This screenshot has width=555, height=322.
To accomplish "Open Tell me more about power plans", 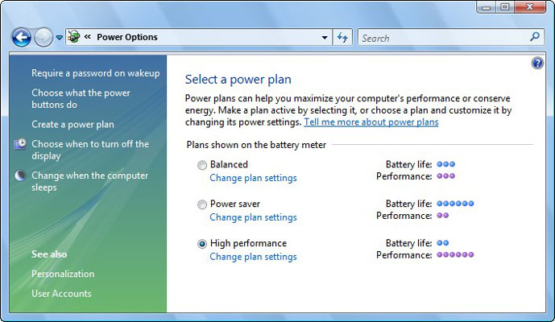I will [x=371, y=122].
